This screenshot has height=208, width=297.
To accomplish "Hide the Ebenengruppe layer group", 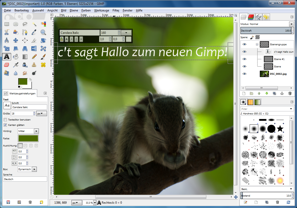I will pos(245,44).
